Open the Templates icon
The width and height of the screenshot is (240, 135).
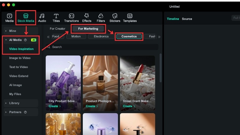pyautogui.click(x=130, y=16)
